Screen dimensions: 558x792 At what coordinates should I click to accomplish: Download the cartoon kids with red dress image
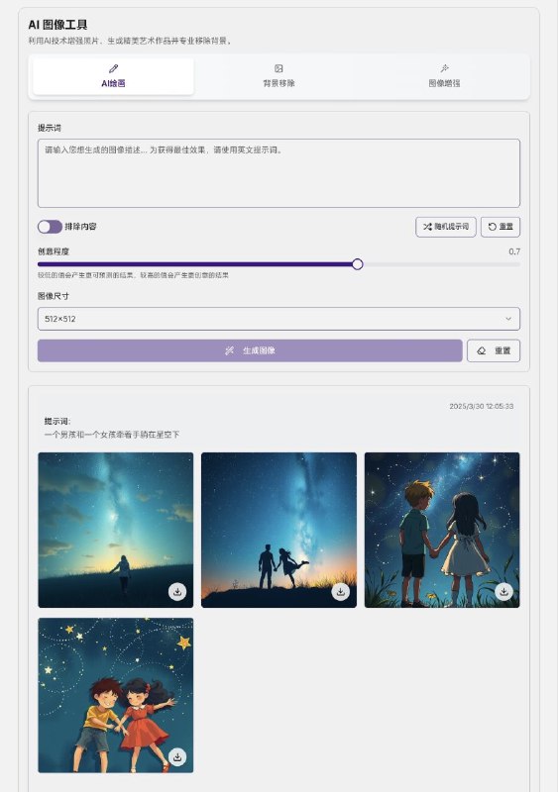point(177,757)
